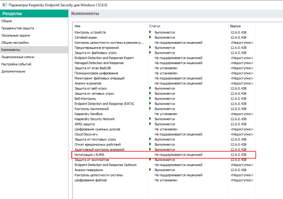Select the Откат вредоносных действий row
Image resolution: width=283 pixels, height=199 pixels.
(164, 144)
